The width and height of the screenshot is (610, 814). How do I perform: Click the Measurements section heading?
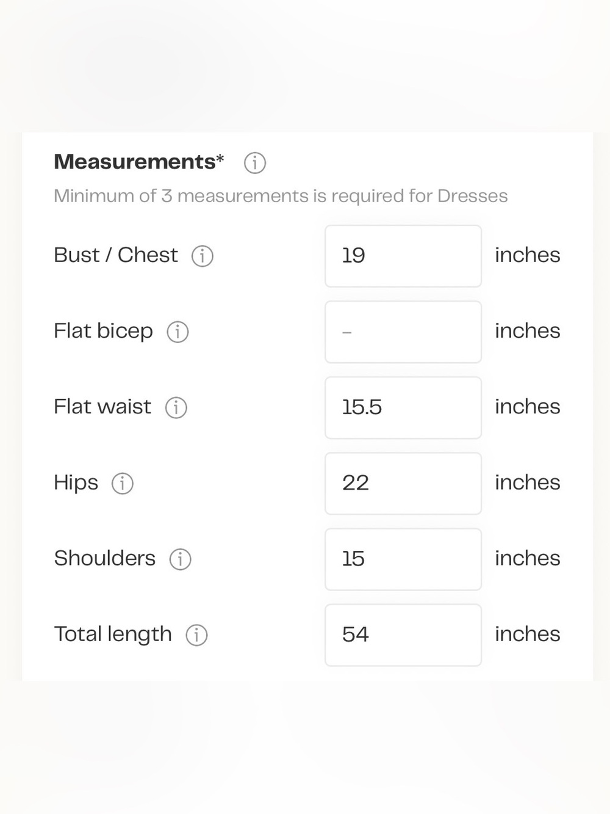click(139, 162)
